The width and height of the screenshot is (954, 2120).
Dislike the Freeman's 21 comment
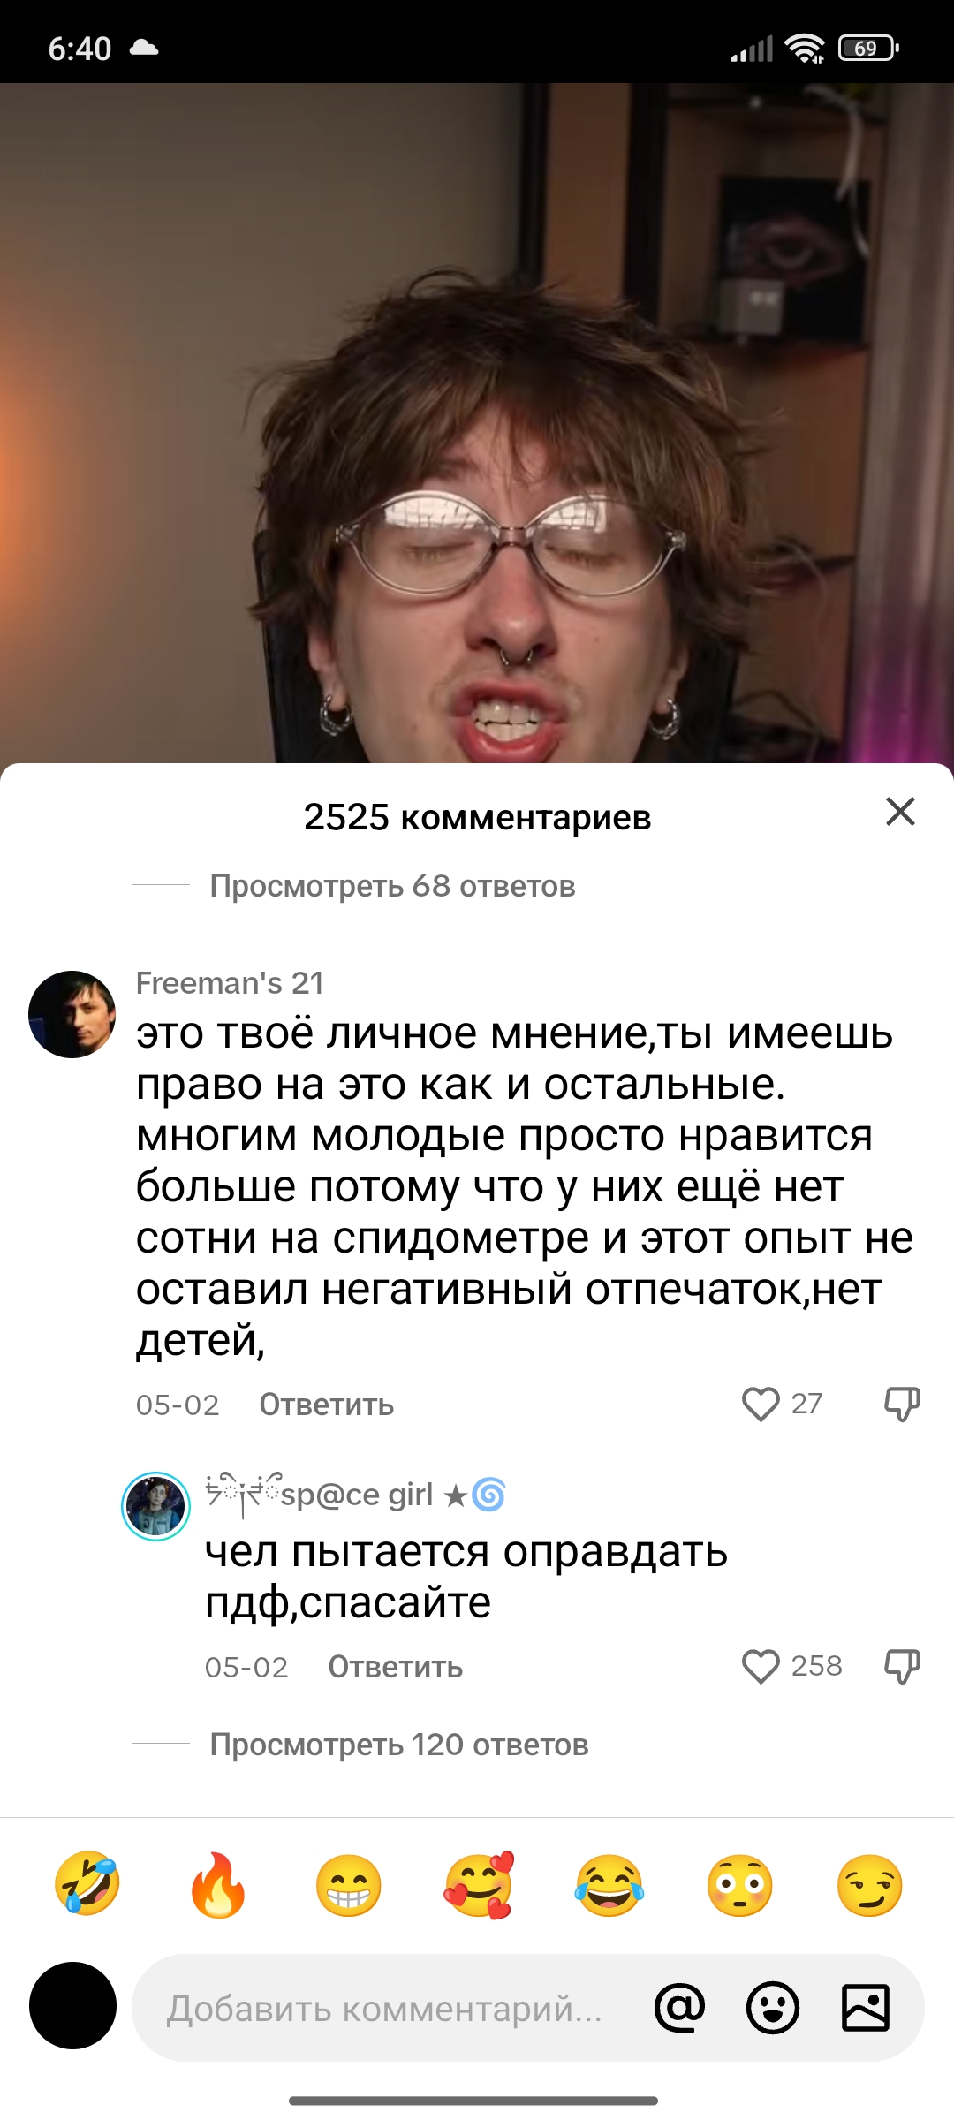pyautogui.click(x=902, y=1404)
